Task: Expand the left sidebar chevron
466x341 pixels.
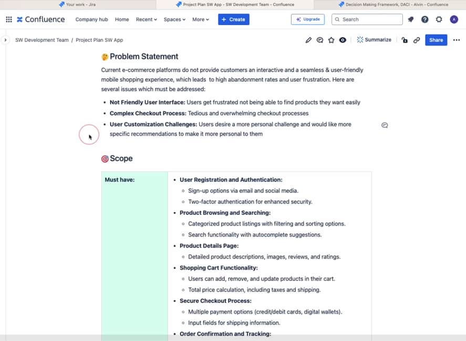Action: 5,40
